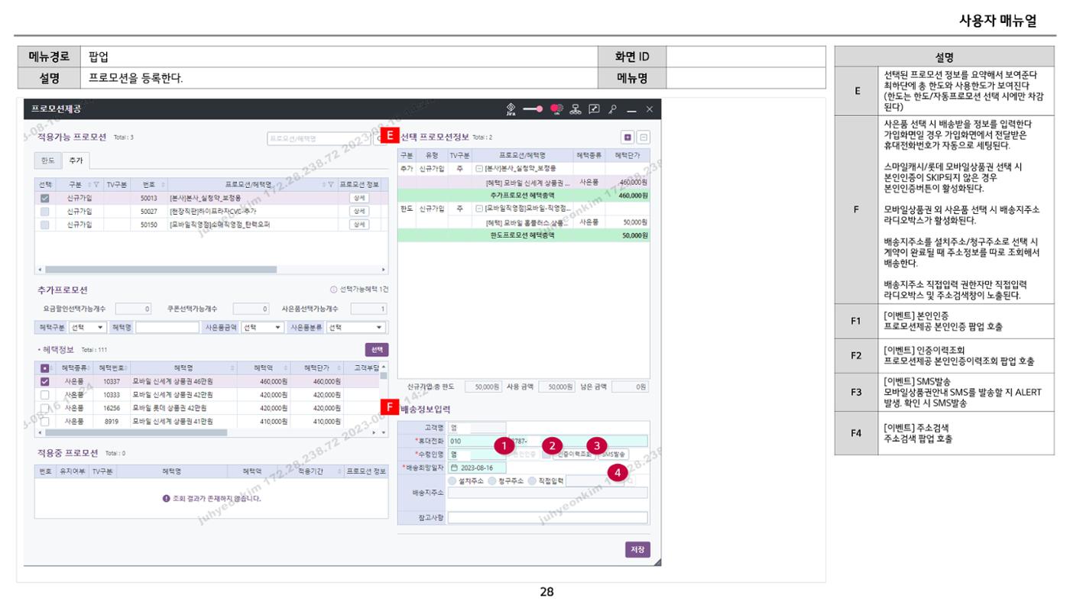The image size is (1070, 602).
Task: Collapse the [모바일직영점]모바일-직영점 tree row
Action: (479, 208)
